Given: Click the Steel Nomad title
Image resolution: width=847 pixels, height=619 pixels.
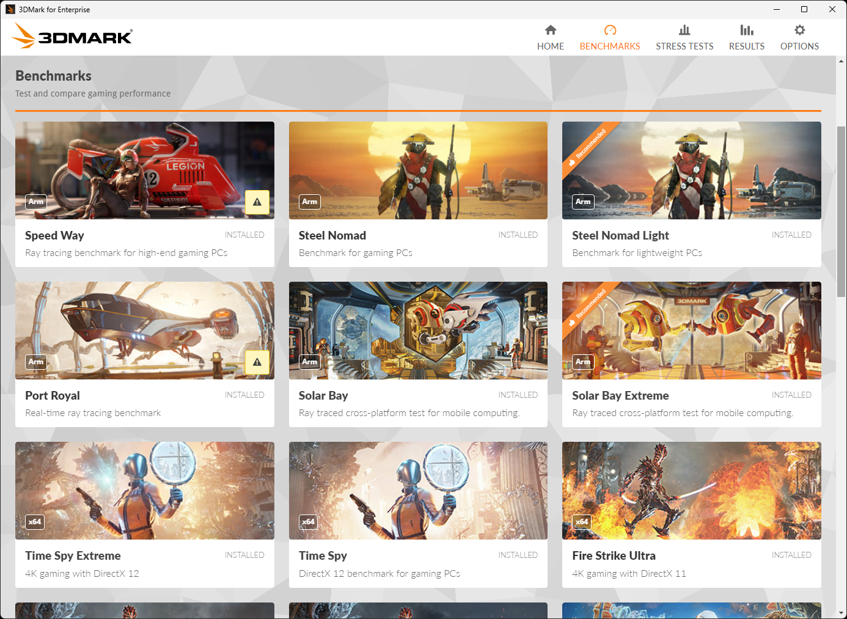Looking at the screenshot, I should [332, 236].
